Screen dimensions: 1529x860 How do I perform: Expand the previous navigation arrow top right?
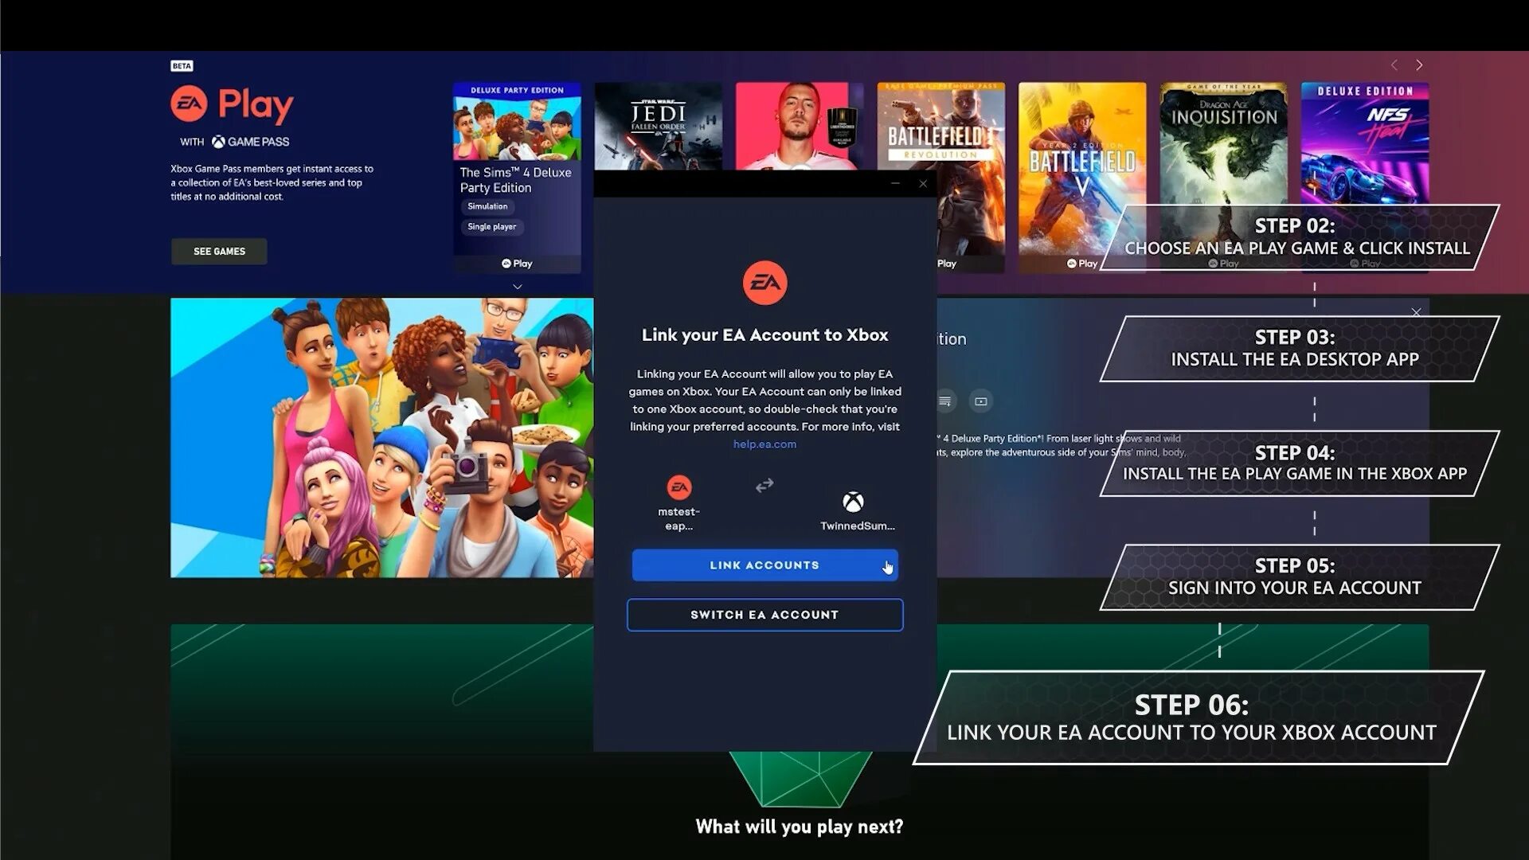1394,65
